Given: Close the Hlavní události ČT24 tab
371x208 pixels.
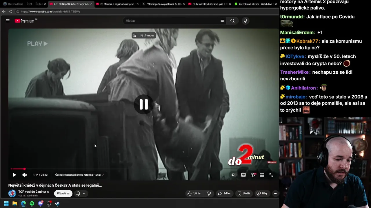Looking at the screenshot, I should click(45, 4).
